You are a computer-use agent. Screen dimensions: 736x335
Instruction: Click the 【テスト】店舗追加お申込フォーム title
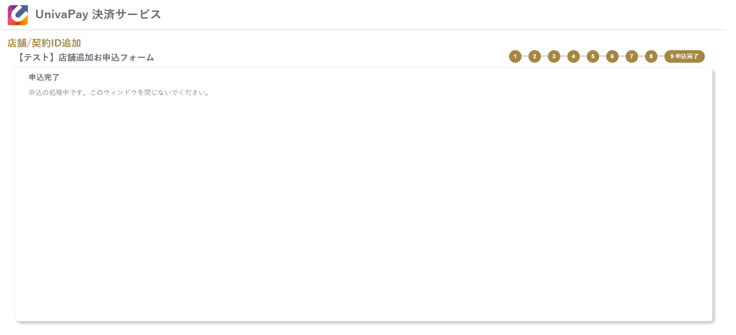point(85,57)
